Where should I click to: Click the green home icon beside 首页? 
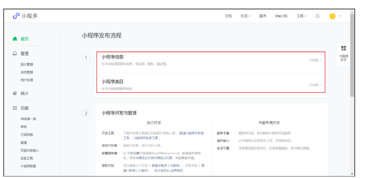pyautogui.click(x=15, y=39)
